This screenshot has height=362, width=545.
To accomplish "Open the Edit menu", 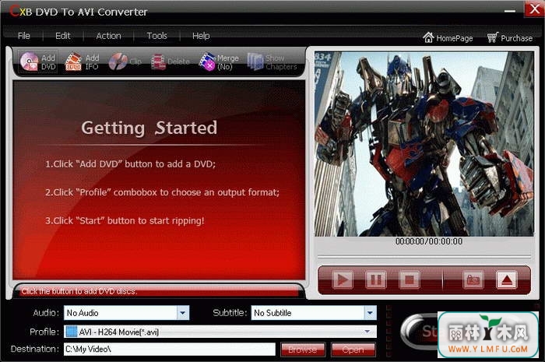I will coord(63,36).
